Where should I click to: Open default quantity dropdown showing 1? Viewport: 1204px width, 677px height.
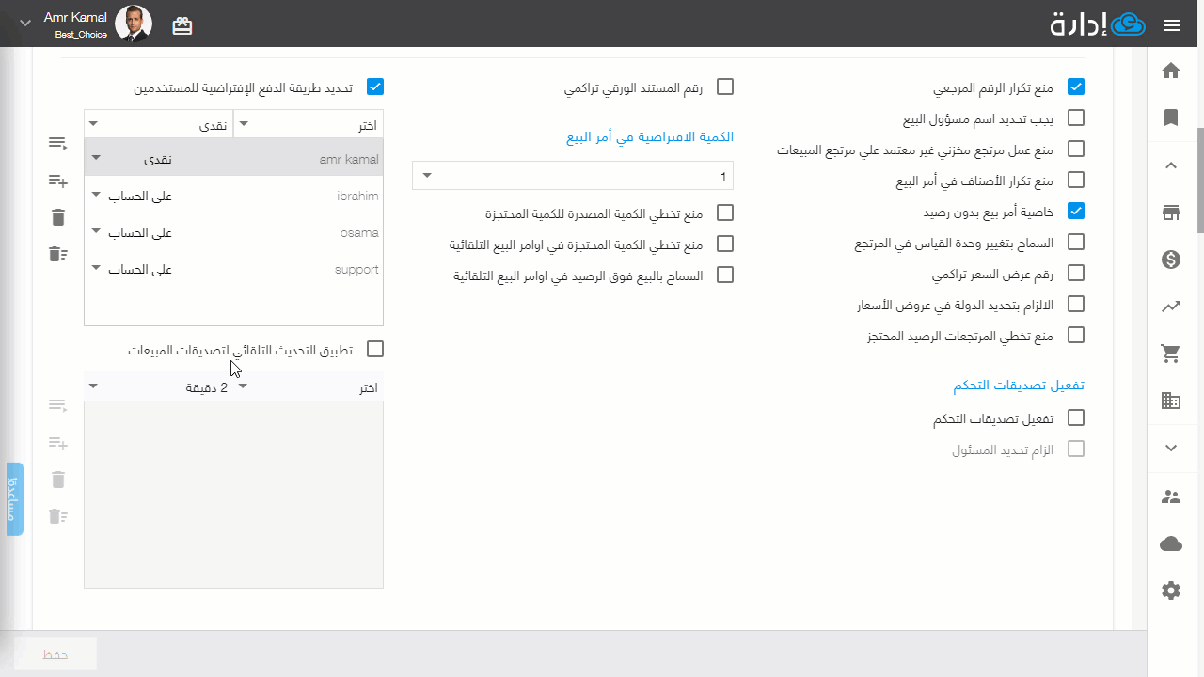[573, 176]
